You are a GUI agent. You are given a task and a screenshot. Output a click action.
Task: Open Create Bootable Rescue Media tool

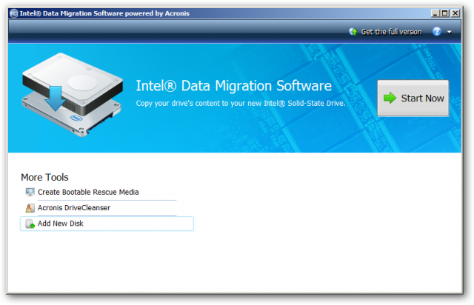[x=88, y=192]
